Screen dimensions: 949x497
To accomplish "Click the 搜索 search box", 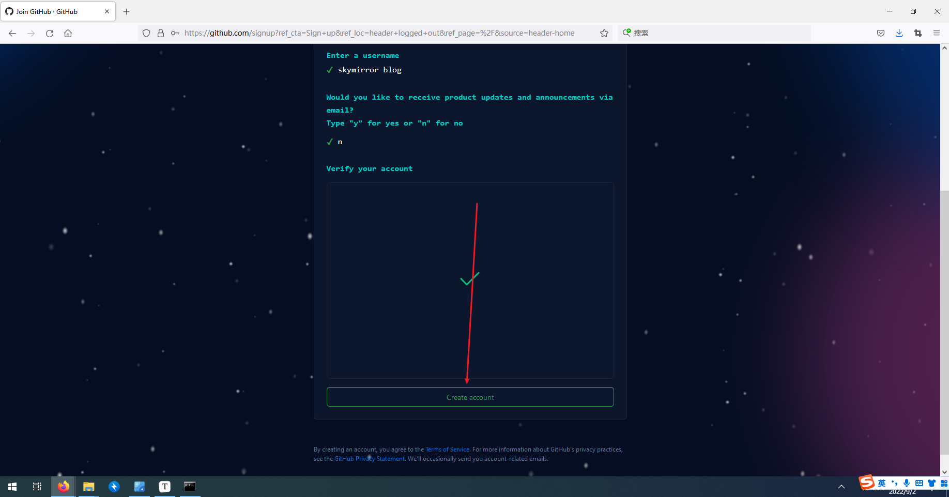I will (x=714, y=33).
